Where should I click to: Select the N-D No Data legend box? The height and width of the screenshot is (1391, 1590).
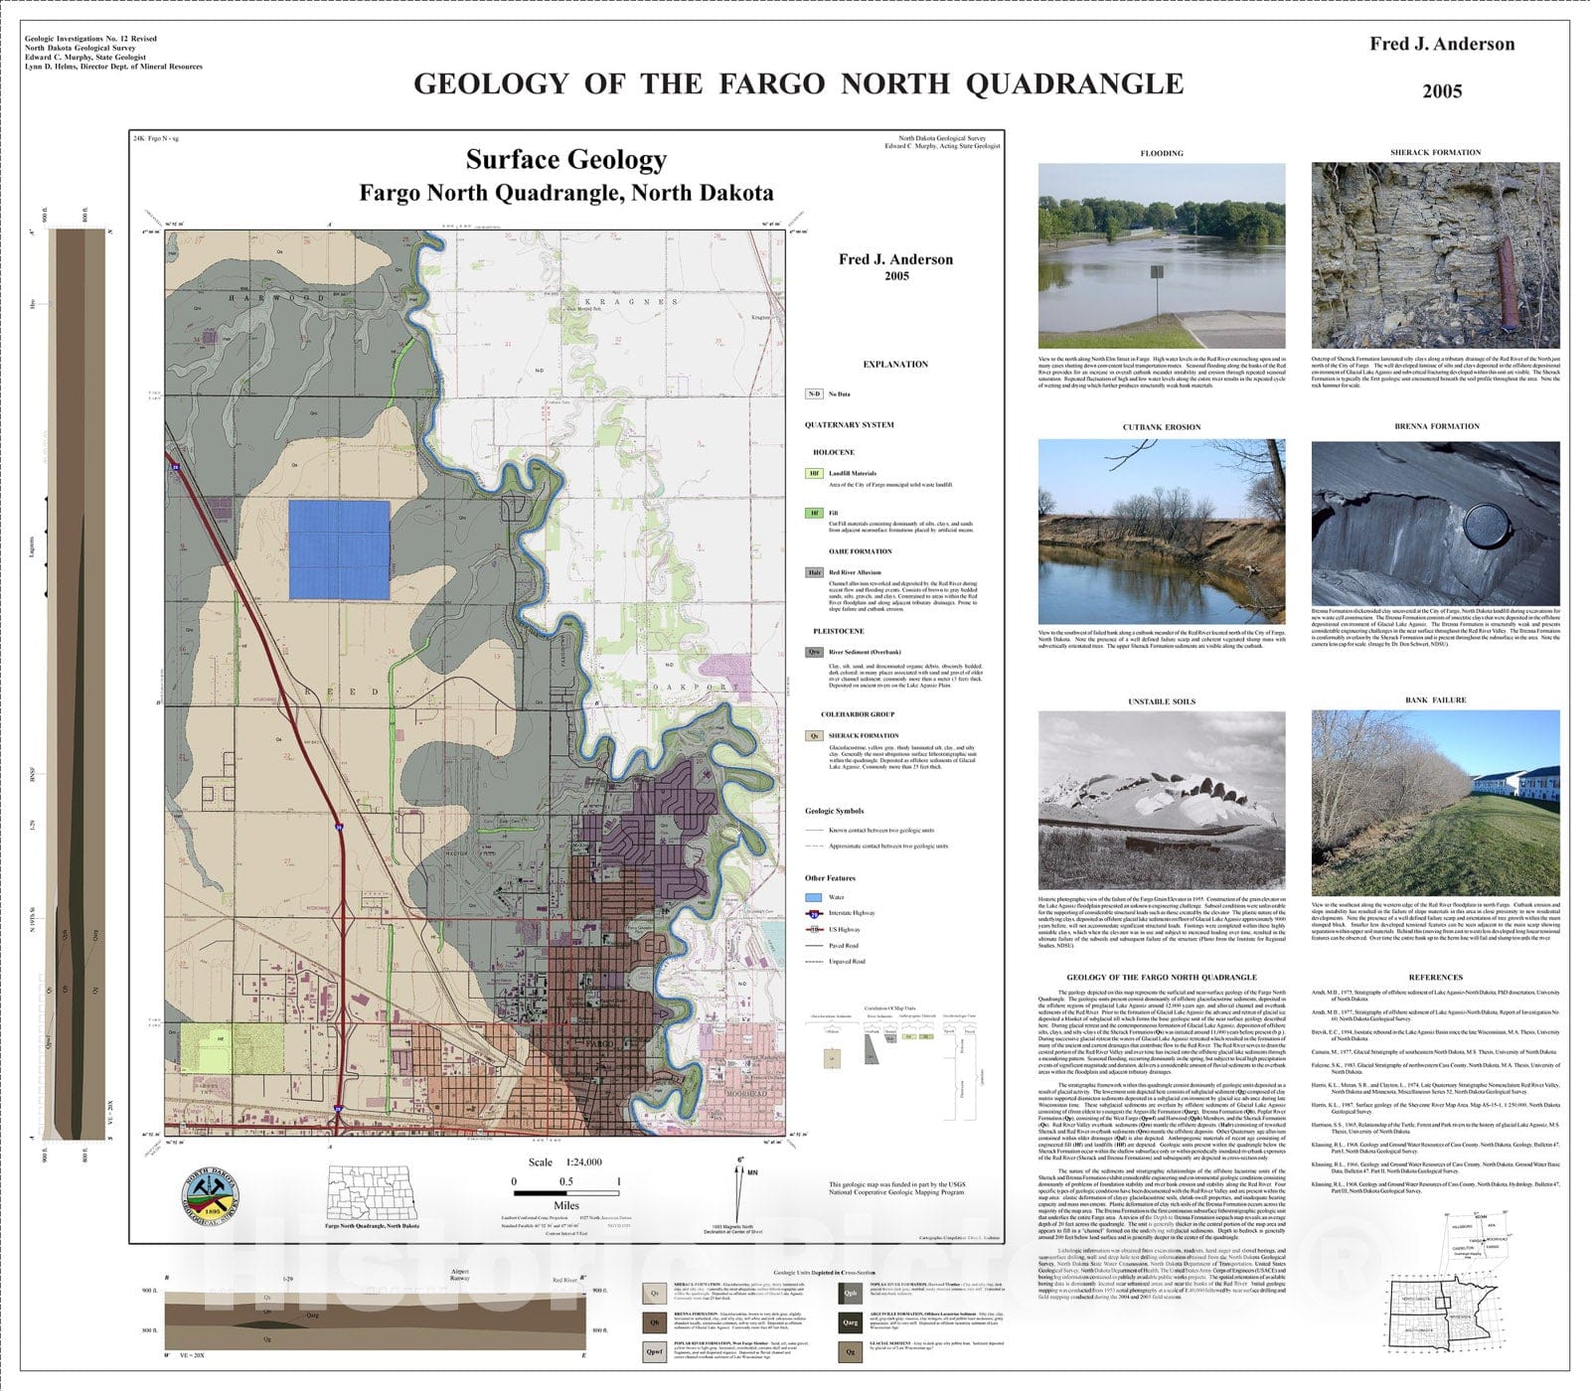click(x=814, y=394)
